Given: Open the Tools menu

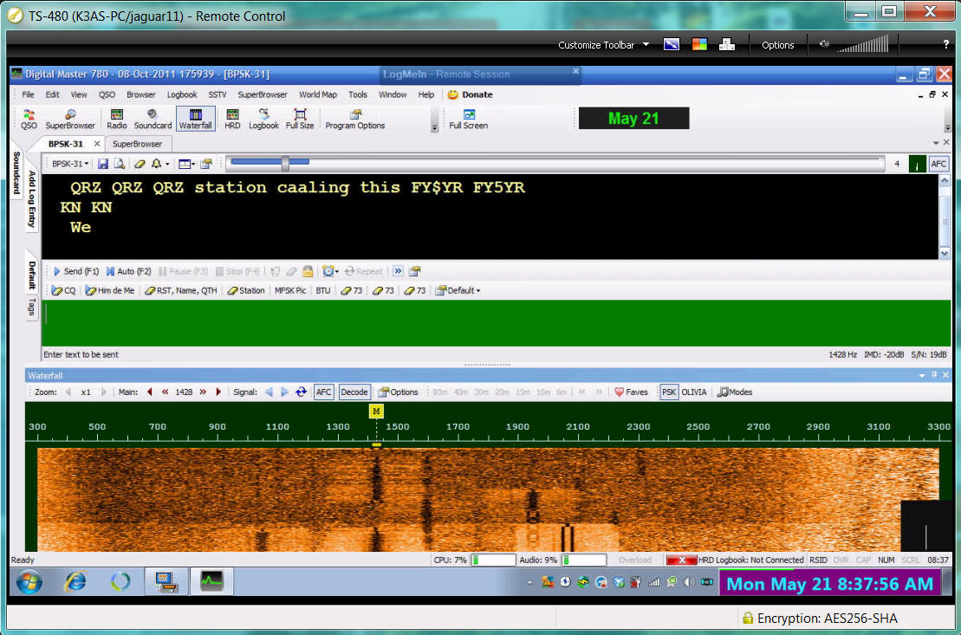Looking at the screenshot, I should point(357,94).
